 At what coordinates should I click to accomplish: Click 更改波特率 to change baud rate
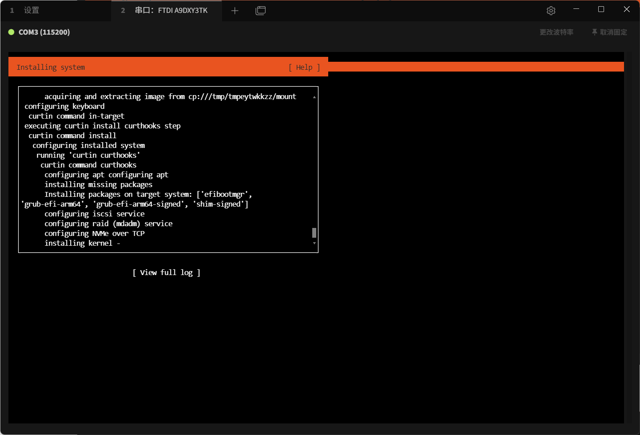coord(556,32)
